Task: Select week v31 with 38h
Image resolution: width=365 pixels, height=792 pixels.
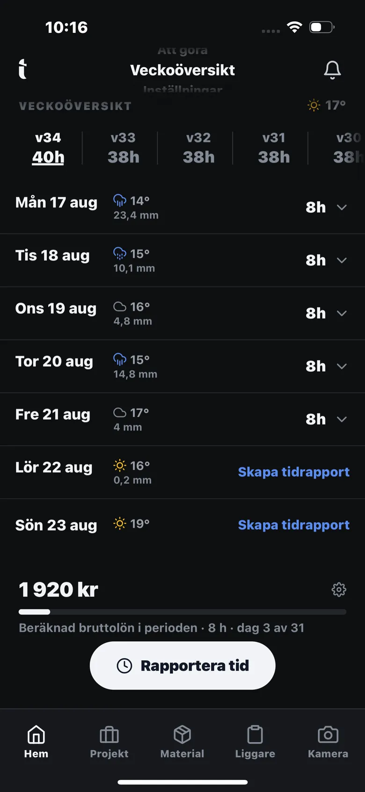Action: [274, 148]
